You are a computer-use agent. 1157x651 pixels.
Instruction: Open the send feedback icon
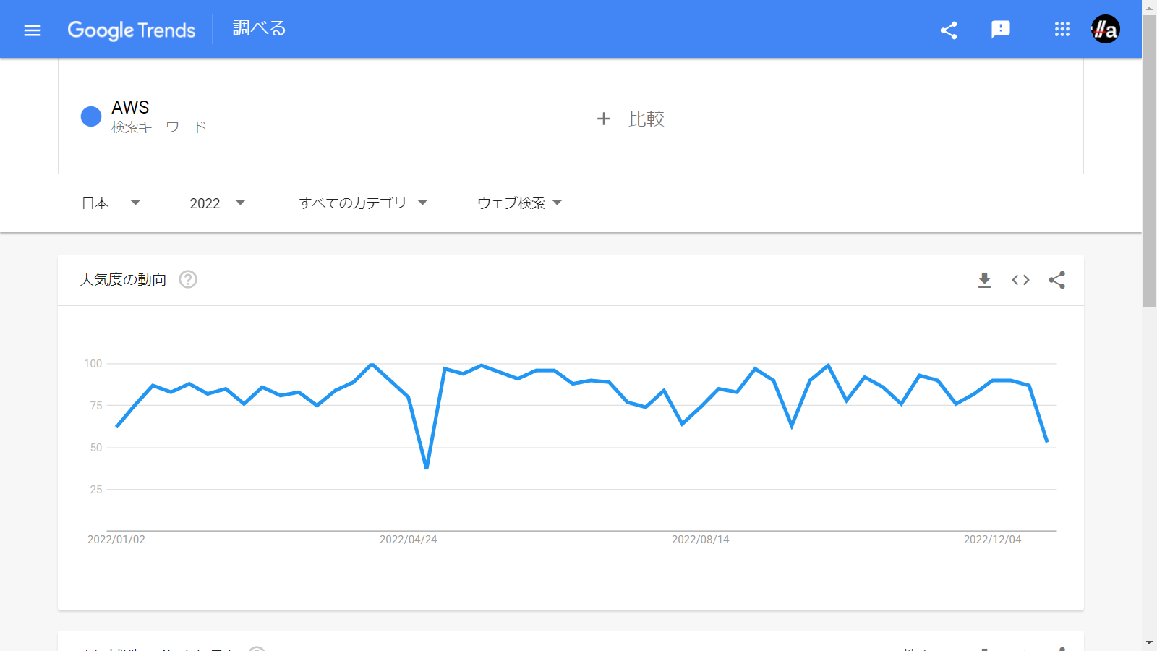(x=1001, y=30)
